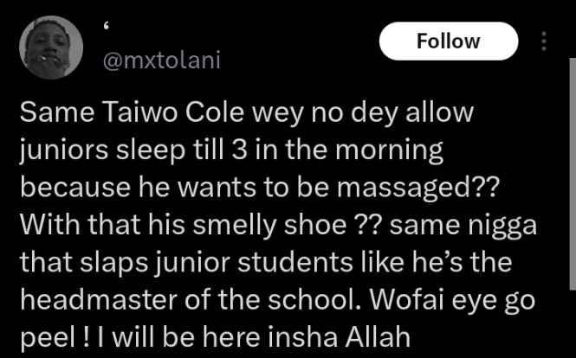This screenshot has height=358, width=576.
Task: Click the apostrophe display name above the handle
Action: (x=106, y=28)
